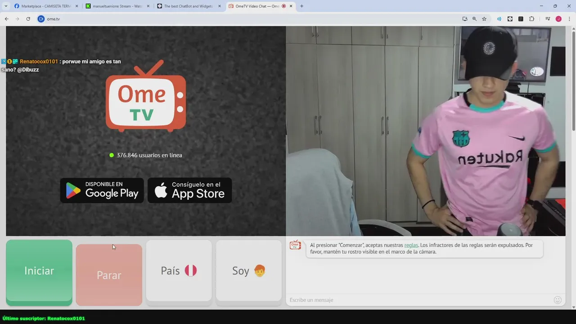Viewport: 576px width, 324px height.
Task: Click the black dice-like extension icon
Action: [510, 19]
